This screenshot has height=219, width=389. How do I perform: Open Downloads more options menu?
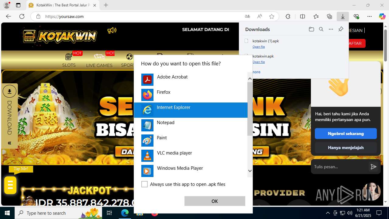(331, 29)
